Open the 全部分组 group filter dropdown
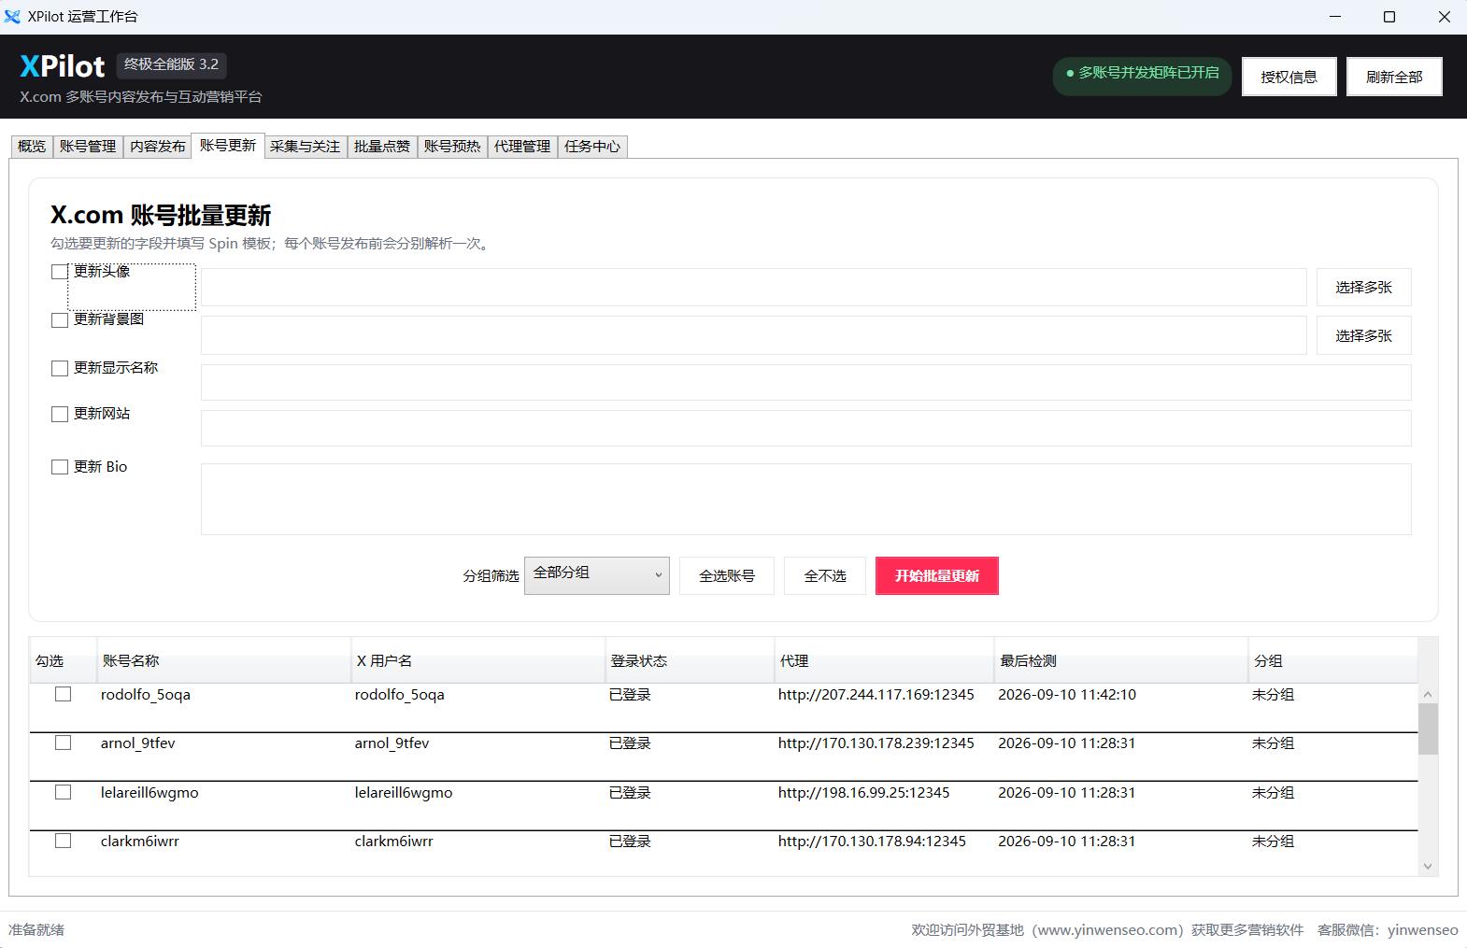1467x948 pixels. (x=596, y=575)
